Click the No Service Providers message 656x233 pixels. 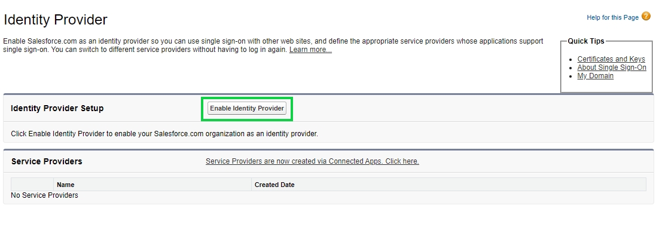coord(44,195)
